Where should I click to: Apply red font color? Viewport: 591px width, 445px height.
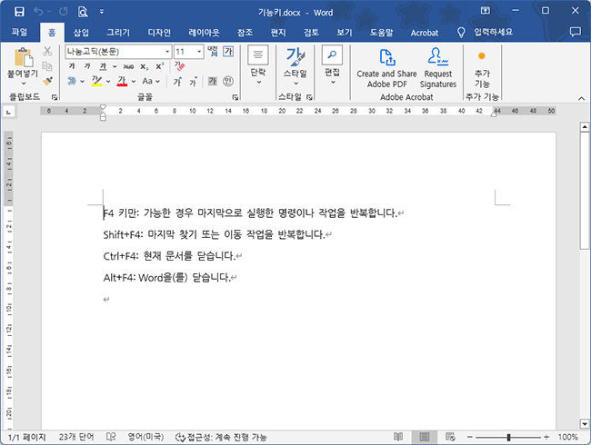click(x=122, y=81)
